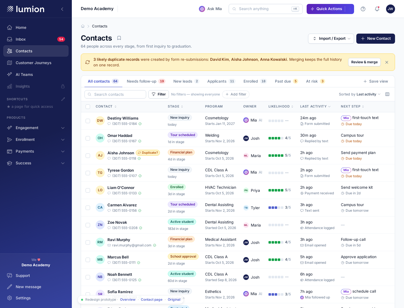Change the Sorted by Last activity dropdown
404x308 pixels.
[360, 94]
